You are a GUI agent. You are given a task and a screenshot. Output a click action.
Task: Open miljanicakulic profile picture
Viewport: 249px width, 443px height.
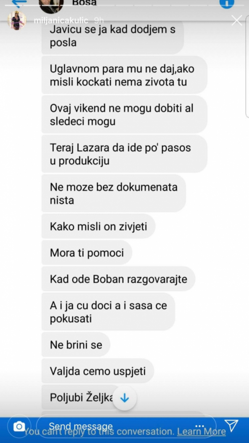pyautogui.click(x=17, y=20)
